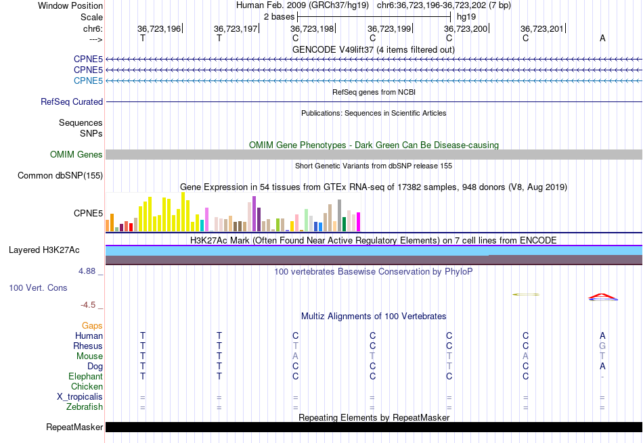Click the X_tropicalis species label

[x=80, y=397]
